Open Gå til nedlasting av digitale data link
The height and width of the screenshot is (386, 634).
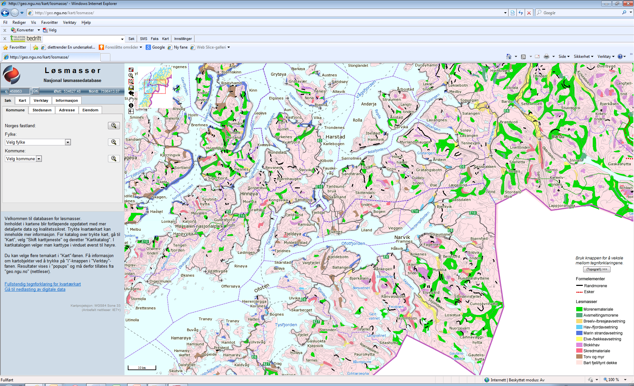35,289
